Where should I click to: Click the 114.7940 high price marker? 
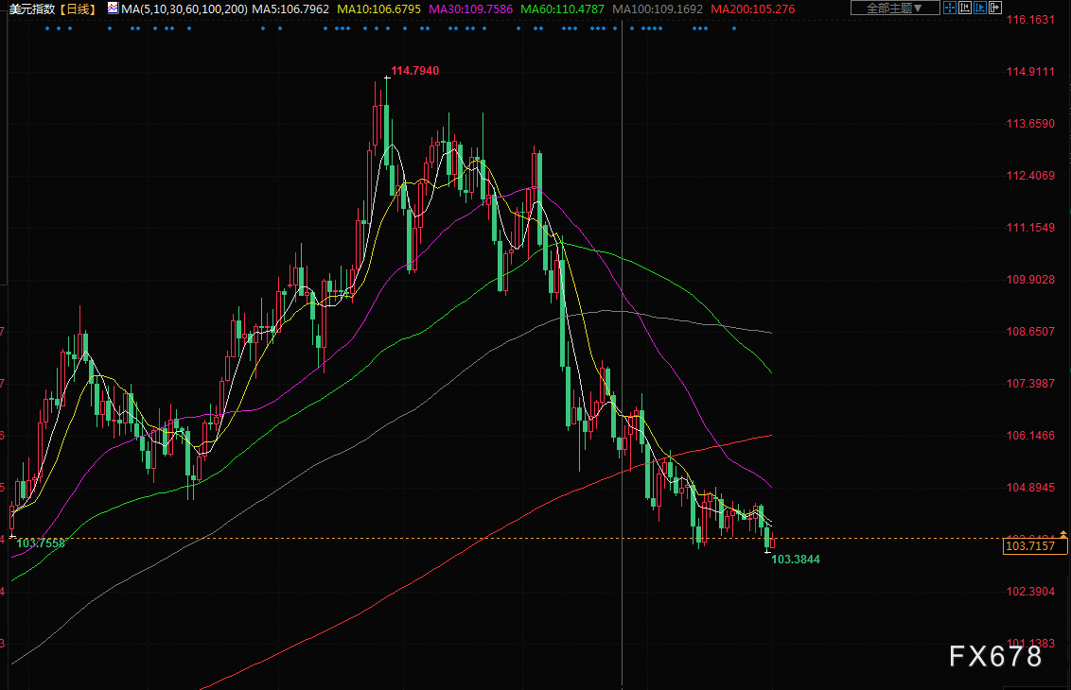point(414,70)
